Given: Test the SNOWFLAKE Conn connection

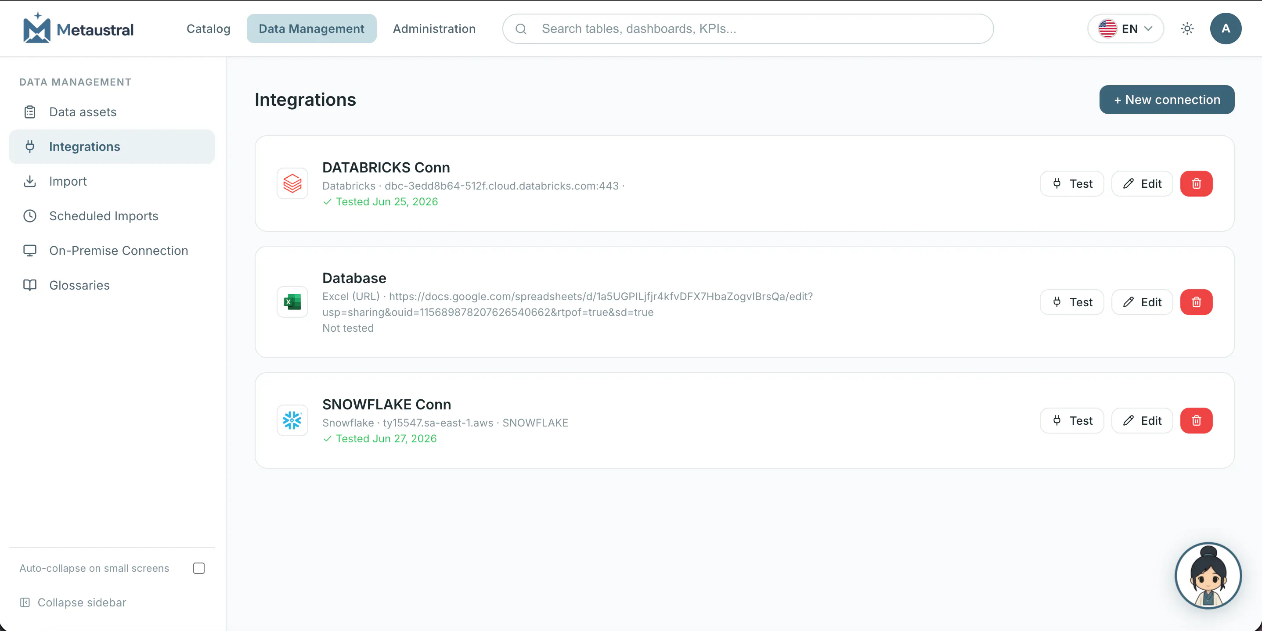Looking at the screenshot, I should (1071, 420).
